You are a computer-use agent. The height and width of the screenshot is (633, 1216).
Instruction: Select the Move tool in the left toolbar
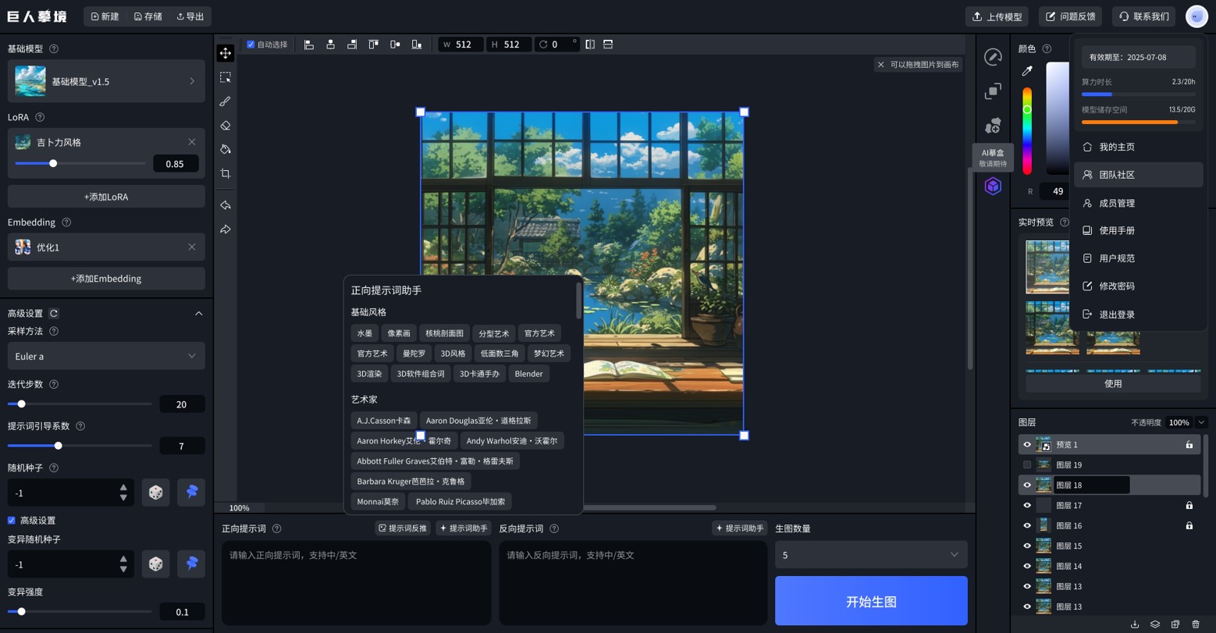(225, 53)
